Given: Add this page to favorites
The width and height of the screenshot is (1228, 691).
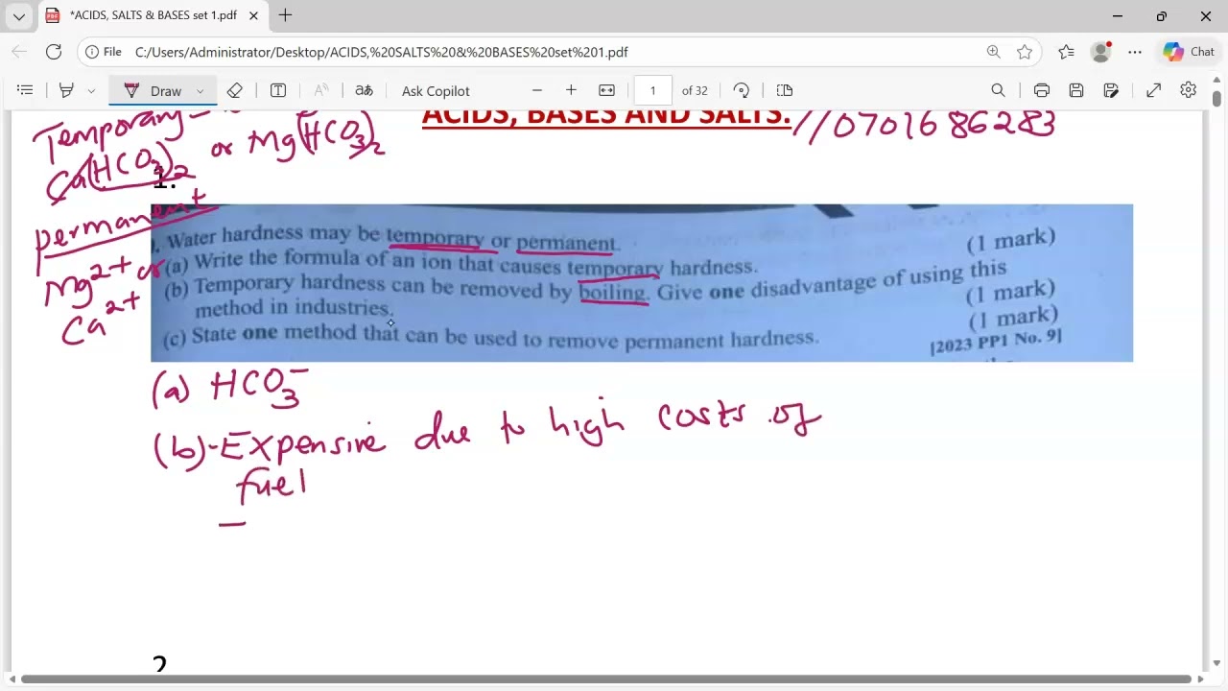Looking at the screenshot, I should (x=1025, y=52).
